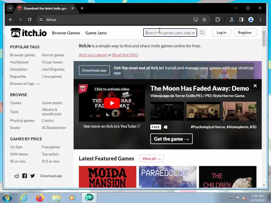The width and height of the screenshot is (271, 203).
Task: Play the YouTube video
Action: point(112,103)
